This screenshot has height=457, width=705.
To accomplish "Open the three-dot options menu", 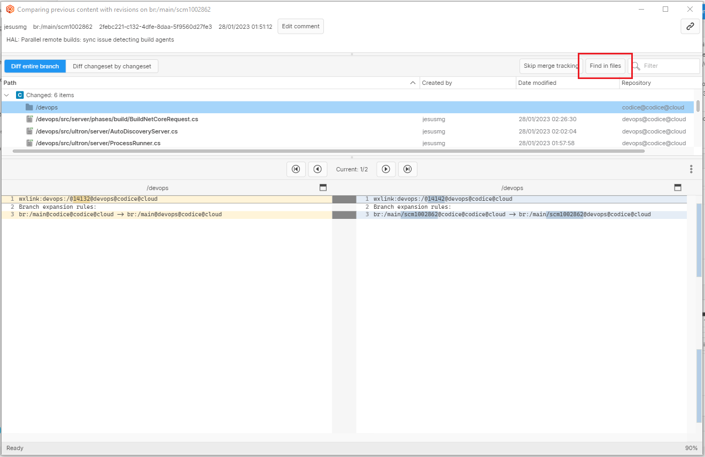I will [691, 169].
